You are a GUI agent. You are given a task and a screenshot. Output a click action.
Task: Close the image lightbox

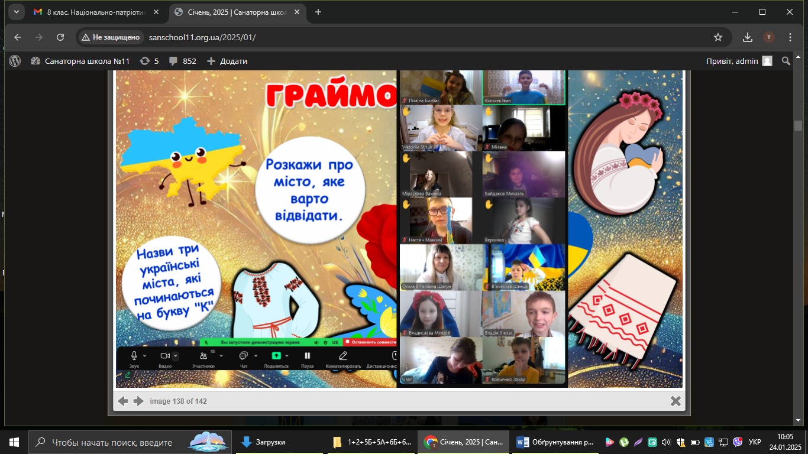pyautogui.click(x=676, y=401)
